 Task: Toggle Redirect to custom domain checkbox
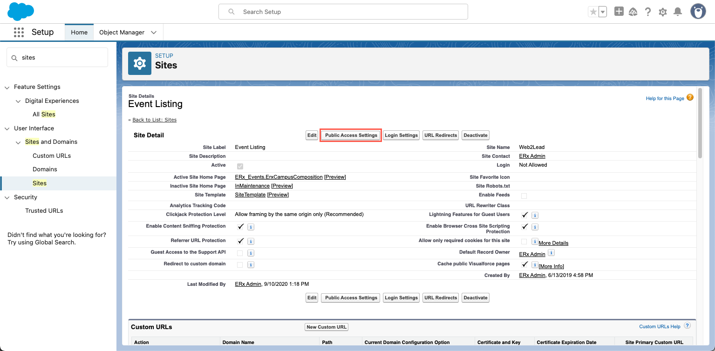(x=240, y=264)
